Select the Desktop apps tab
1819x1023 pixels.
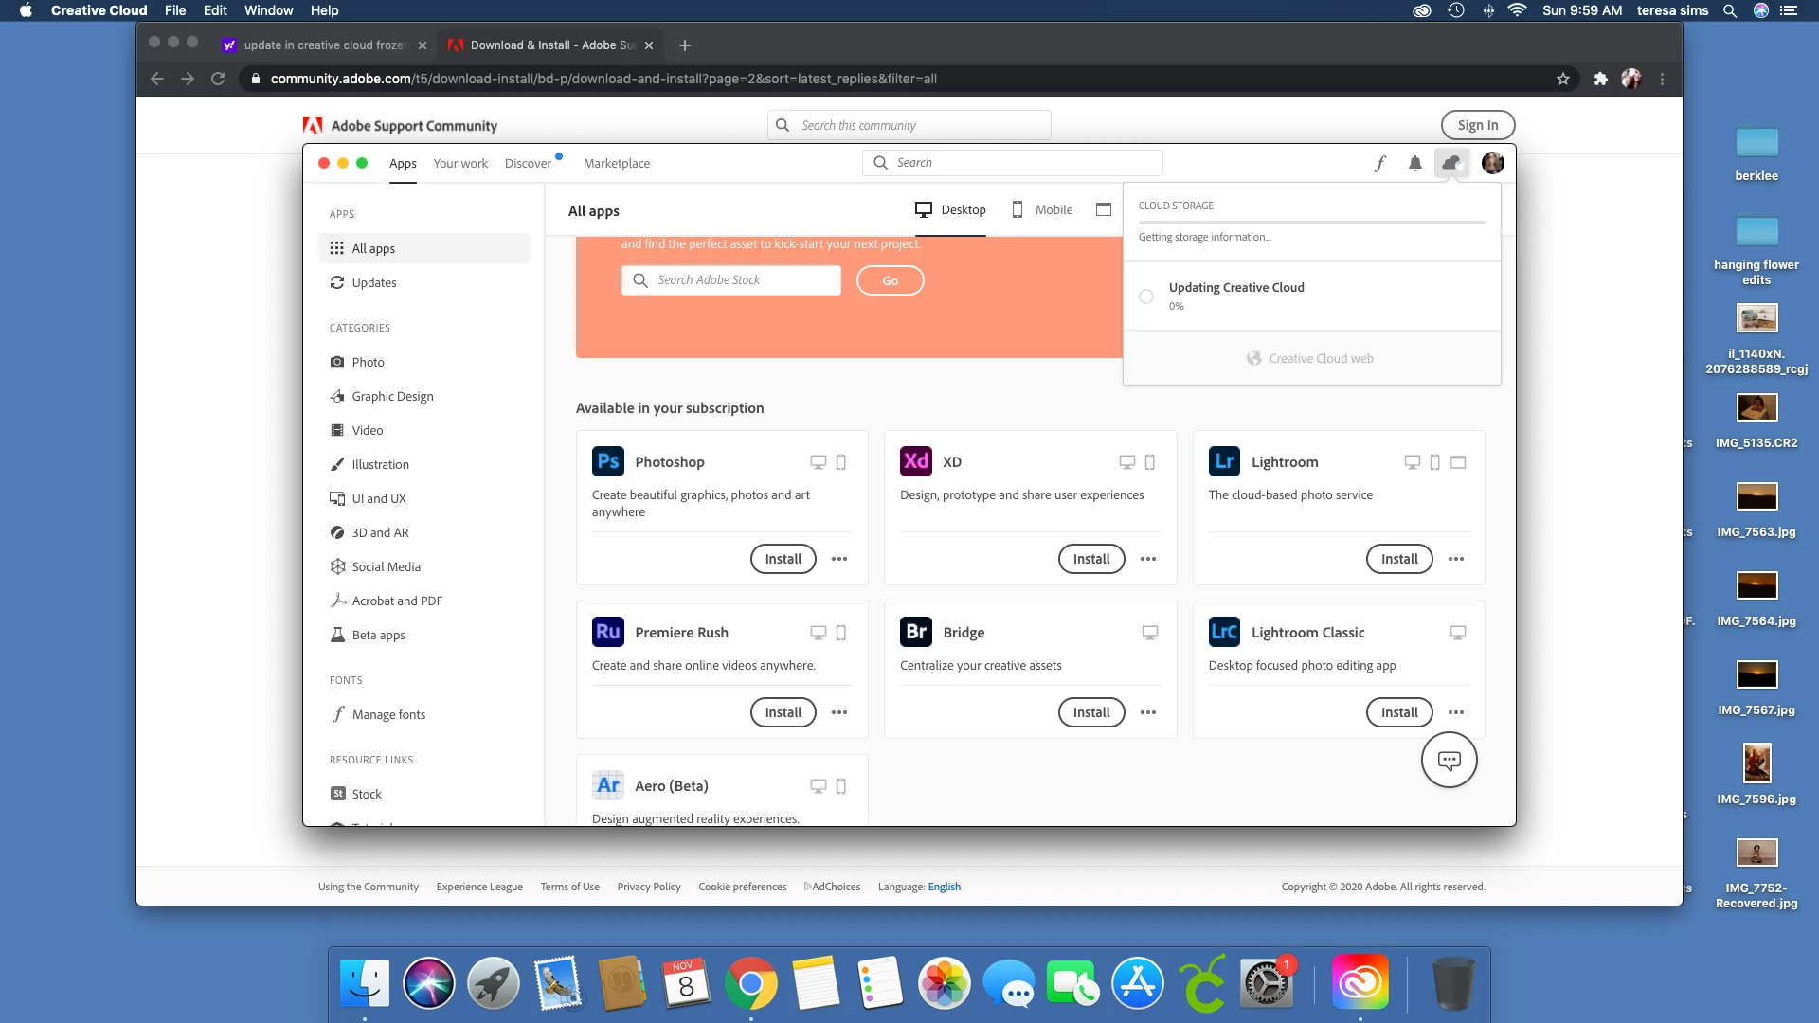click(x=950, y=209)
